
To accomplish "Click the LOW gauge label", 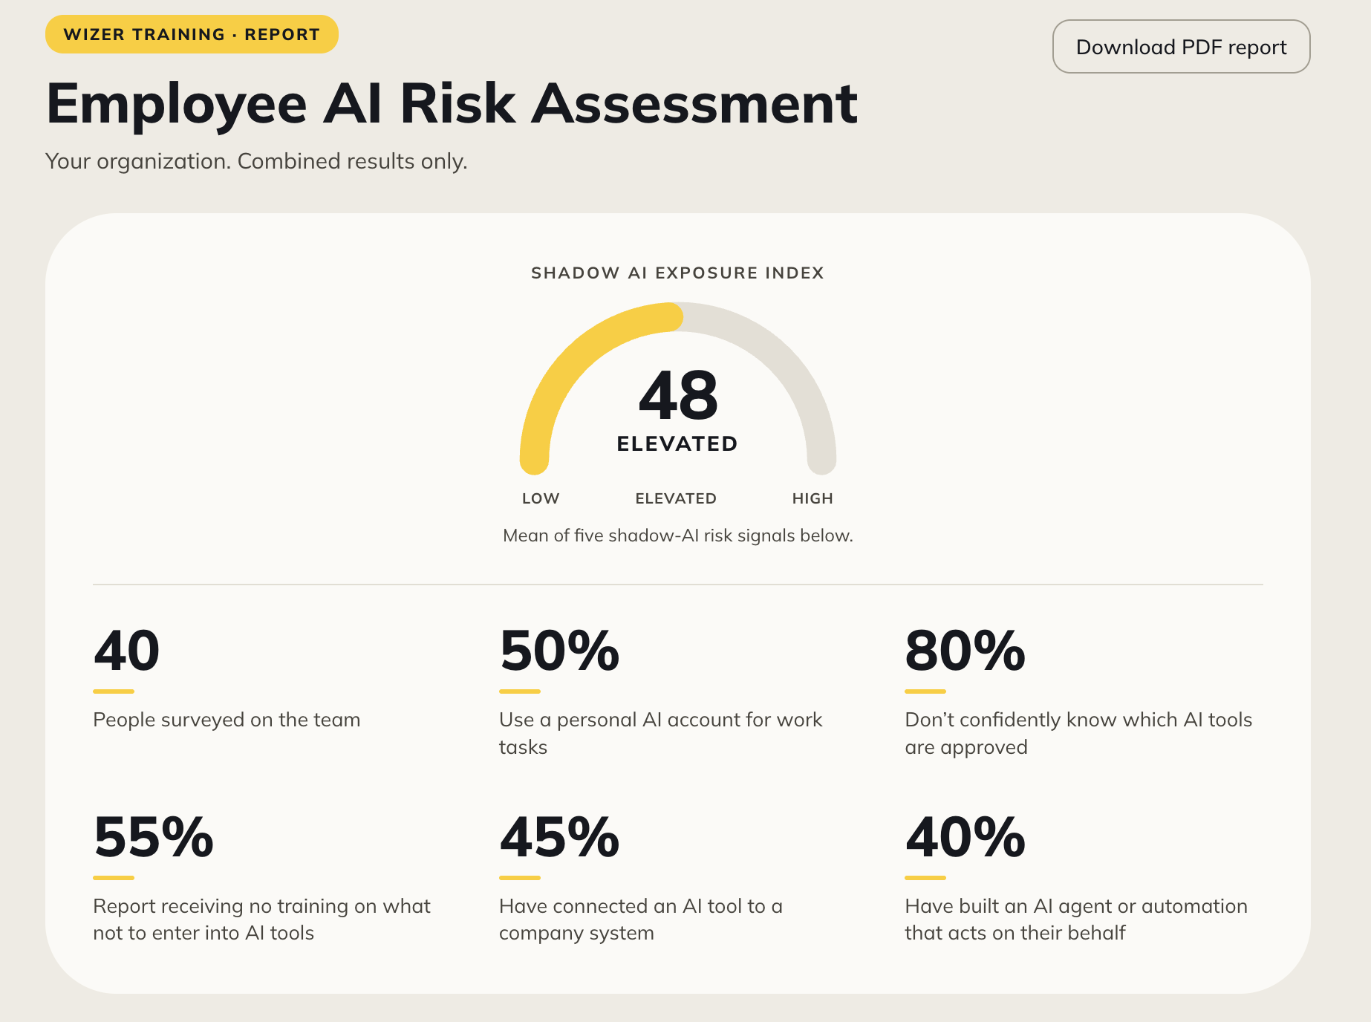I will pyautogui.click(x=541, y=498).
